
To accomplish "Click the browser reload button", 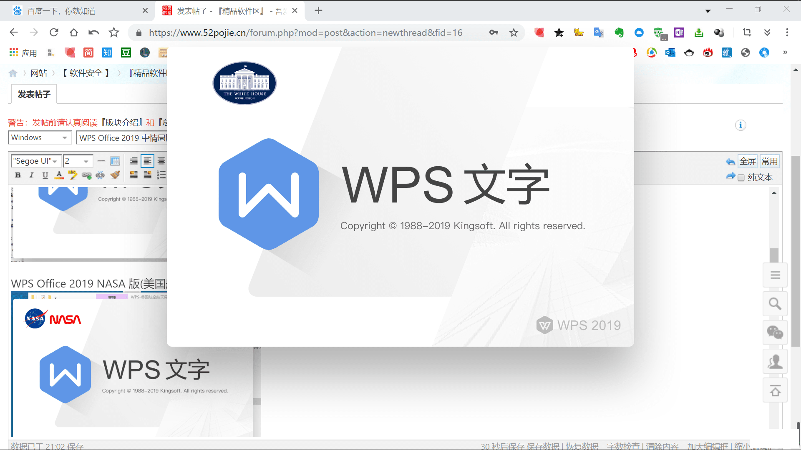I will click(x=54, y=32).
